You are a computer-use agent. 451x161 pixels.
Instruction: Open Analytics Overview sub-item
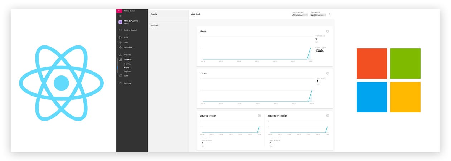point(128,64)
